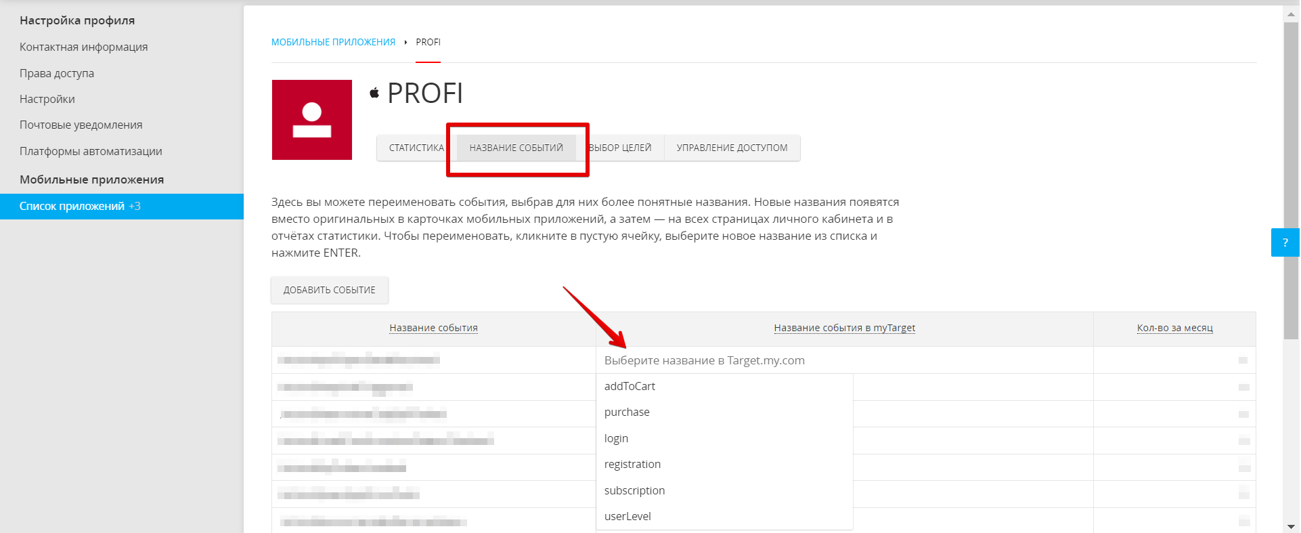Sort by Название события в myTarget column
The width and height of the screenshot is (1301, 533).
point(845,328)
